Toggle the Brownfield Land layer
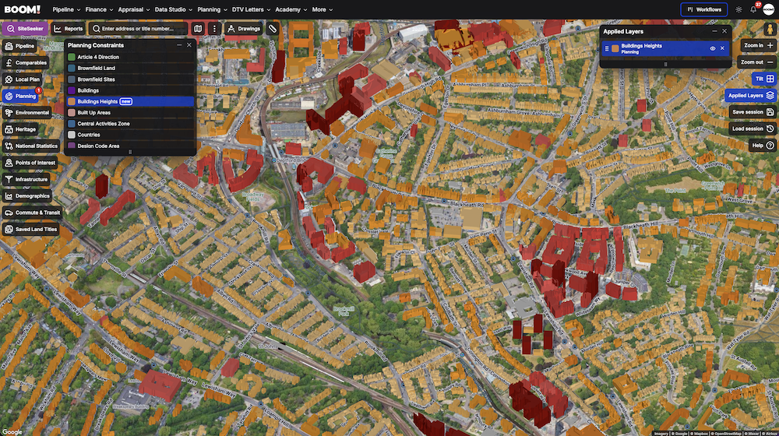Viewport: 779px width, 436px height. [x=130, y=68]
